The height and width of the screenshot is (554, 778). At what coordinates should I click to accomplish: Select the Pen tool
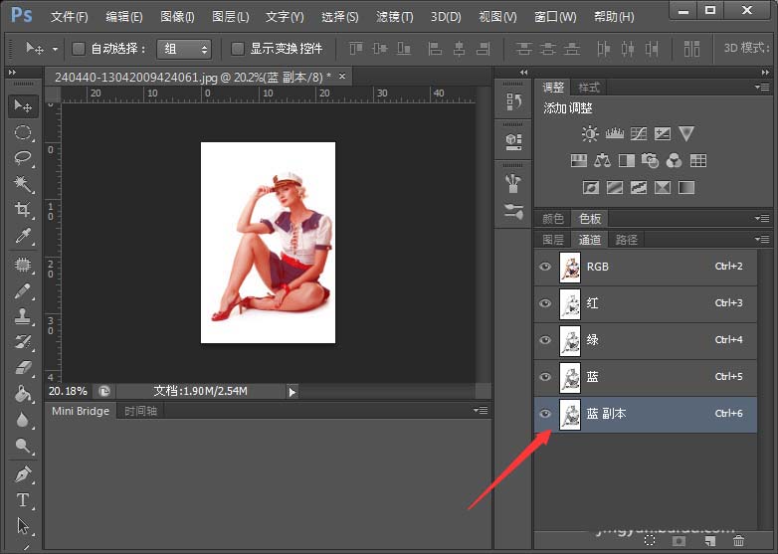(x=23, y=474)
